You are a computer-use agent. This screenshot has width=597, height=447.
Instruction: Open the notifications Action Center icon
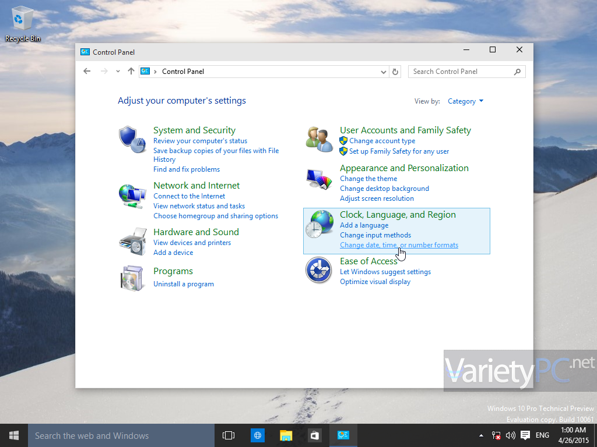tap(525, 435)
